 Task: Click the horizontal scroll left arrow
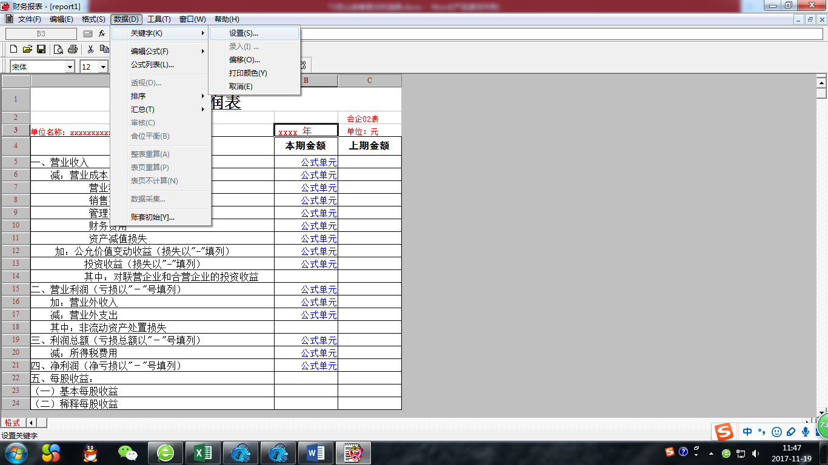click(x=31, y=423)
